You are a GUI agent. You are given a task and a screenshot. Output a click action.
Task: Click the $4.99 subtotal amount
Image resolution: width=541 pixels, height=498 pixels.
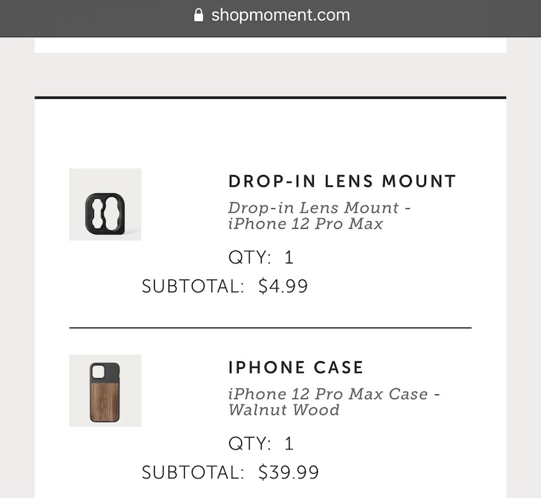pyautogui.click(x=283, y=286)
